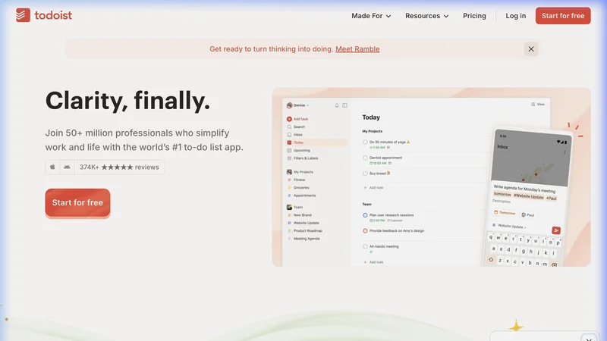Open Website Update dropdown on the phone

(x=509, y=226)
